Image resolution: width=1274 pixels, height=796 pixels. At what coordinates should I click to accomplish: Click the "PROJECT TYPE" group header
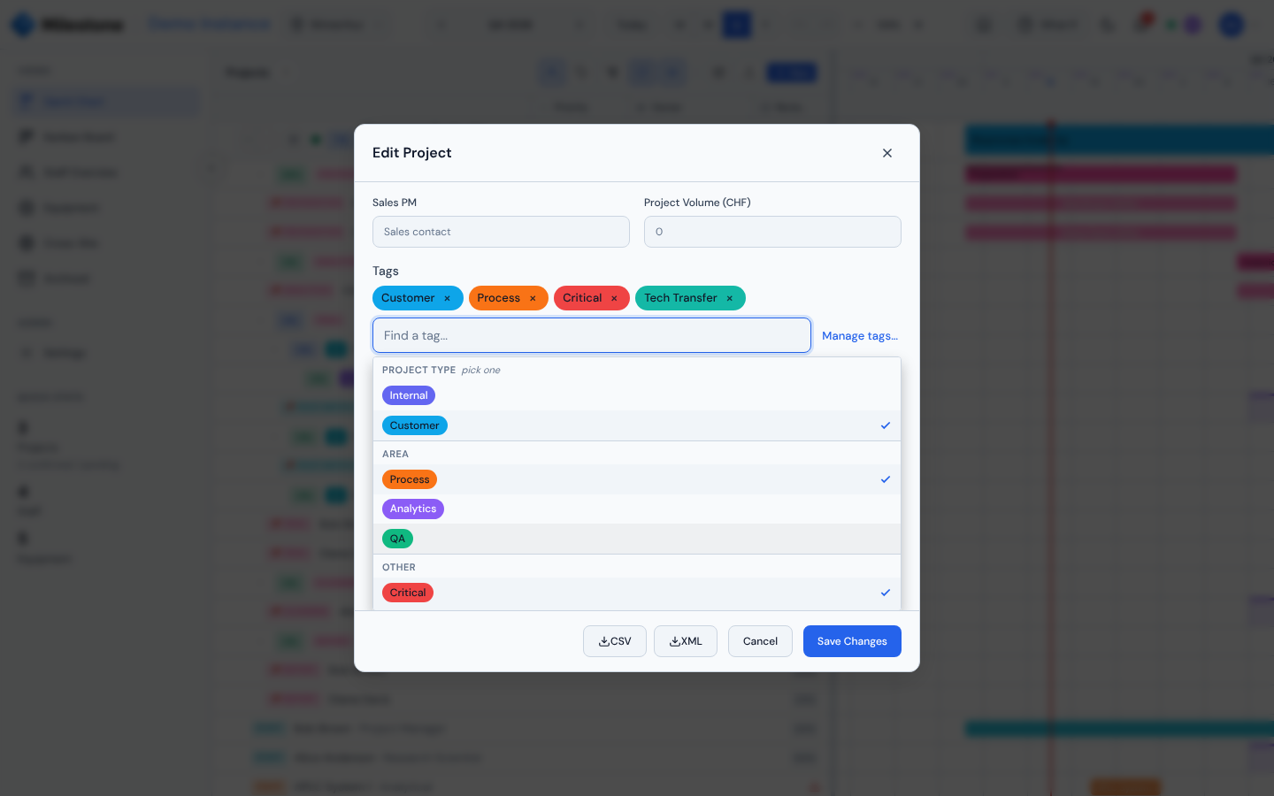click(x=419, y=370)
